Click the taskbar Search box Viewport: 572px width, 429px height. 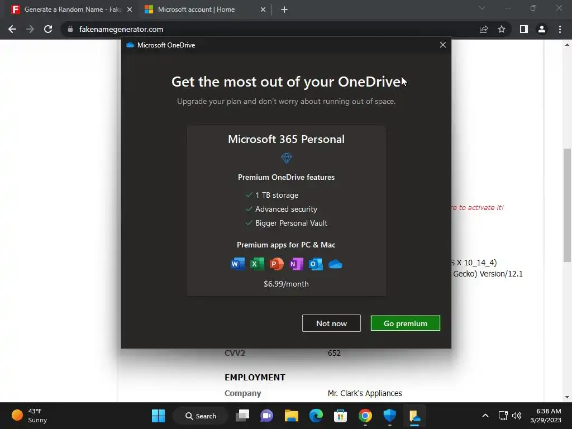tap(201, 416)
